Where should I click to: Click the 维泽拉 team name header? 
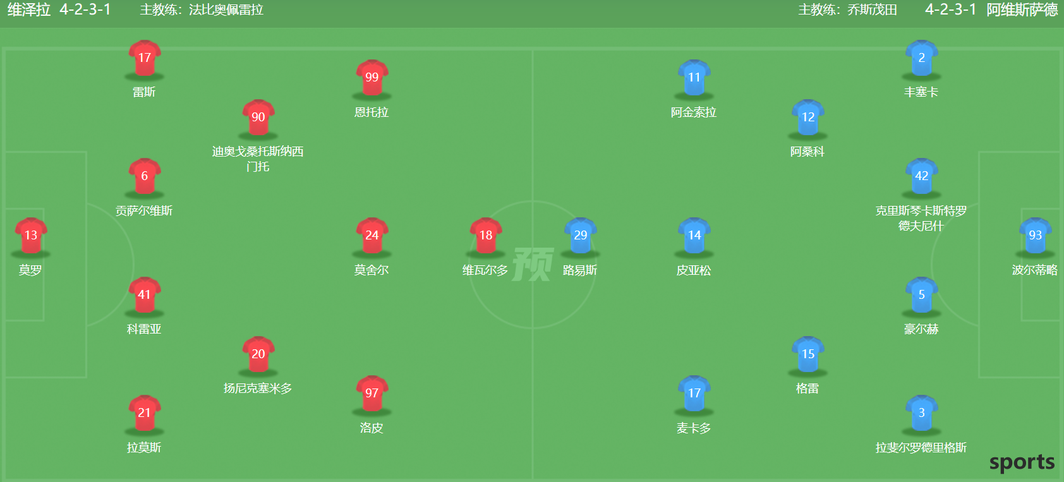[28, 9]
